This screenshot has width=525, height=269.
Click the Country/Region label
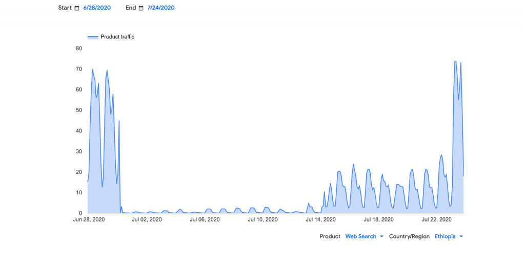(x=409, y=236)
